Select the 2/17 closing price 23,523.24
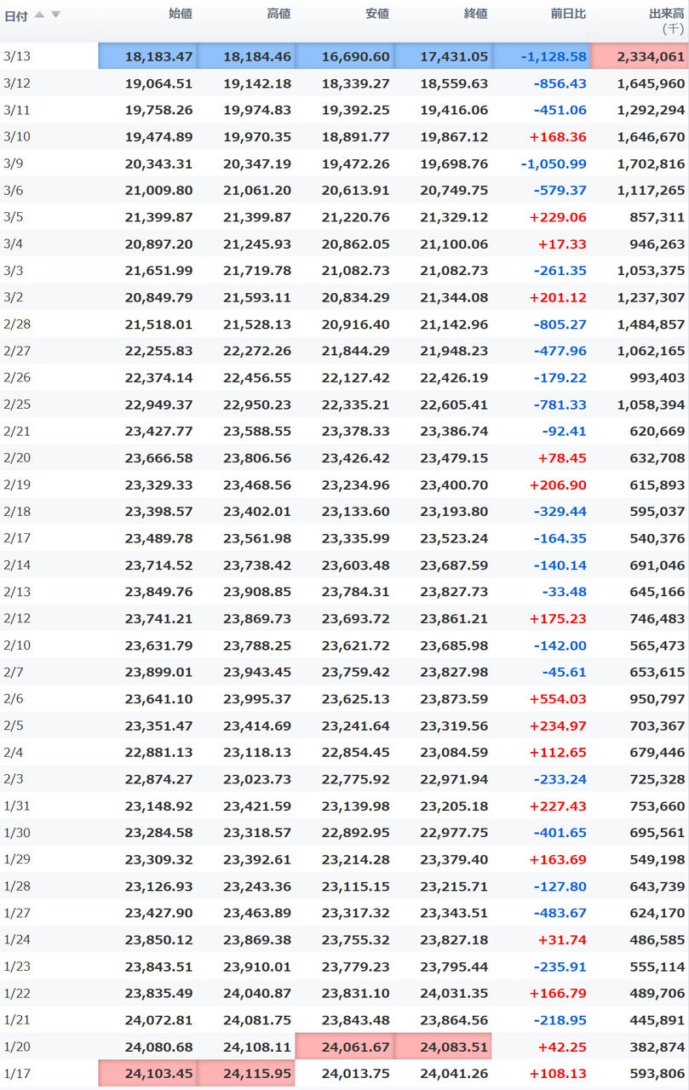 (454, 537)
